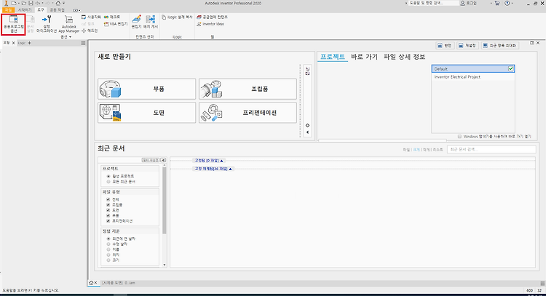Image resolution: width=546 pixels, height=296 pixels.
Task: Click the 애드인 add-ins icon
Action: pos(84,31)
